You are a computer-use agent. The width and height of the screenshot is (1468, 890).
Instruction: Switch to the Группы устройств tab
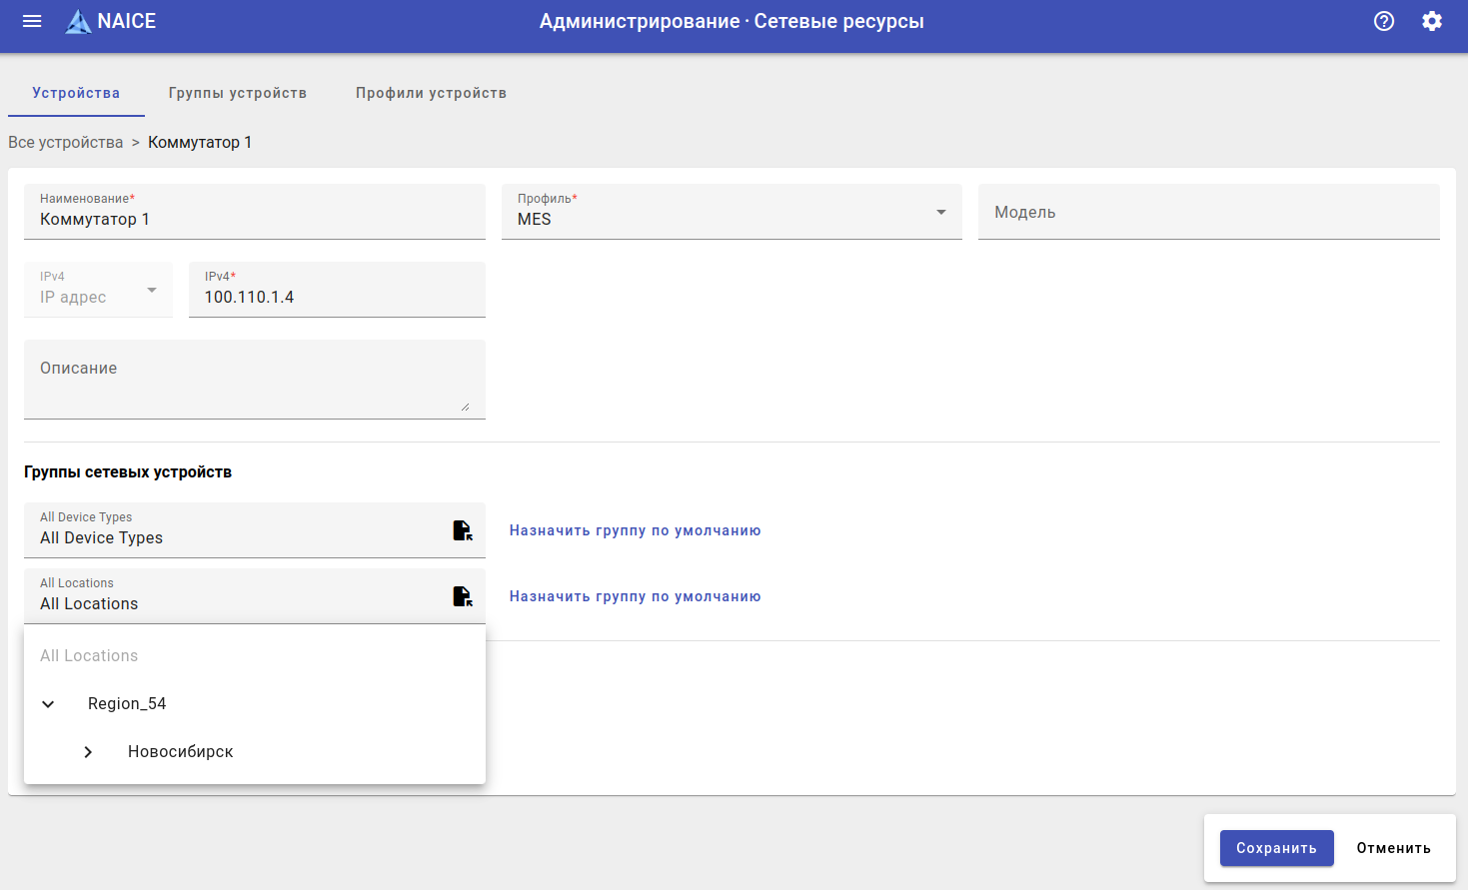coord(238,93)
